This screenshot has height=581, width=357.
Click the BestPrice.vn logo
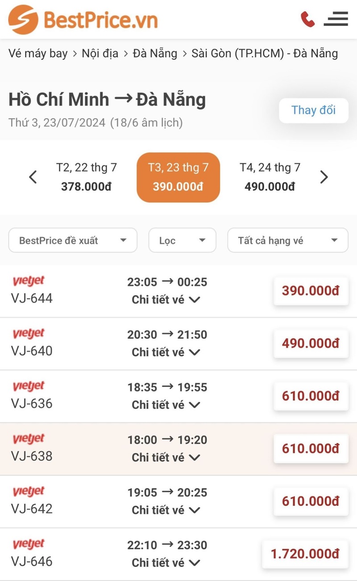coord(83,19)
